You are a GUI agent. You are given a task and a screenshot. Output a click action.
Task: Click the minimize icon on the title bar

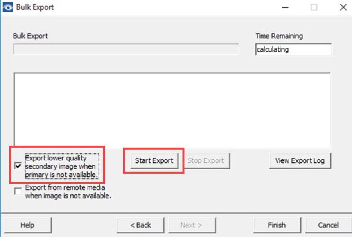pyautogui.click(x=285, y=7)
